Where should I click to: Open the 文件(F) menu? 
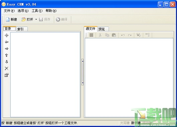[x=9, y=11]
